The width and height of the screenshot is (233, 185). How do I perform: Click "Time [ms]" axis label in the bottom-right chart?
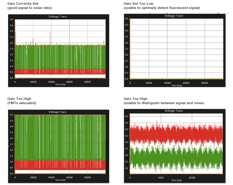pyautogui.click(x=176, y=181)
